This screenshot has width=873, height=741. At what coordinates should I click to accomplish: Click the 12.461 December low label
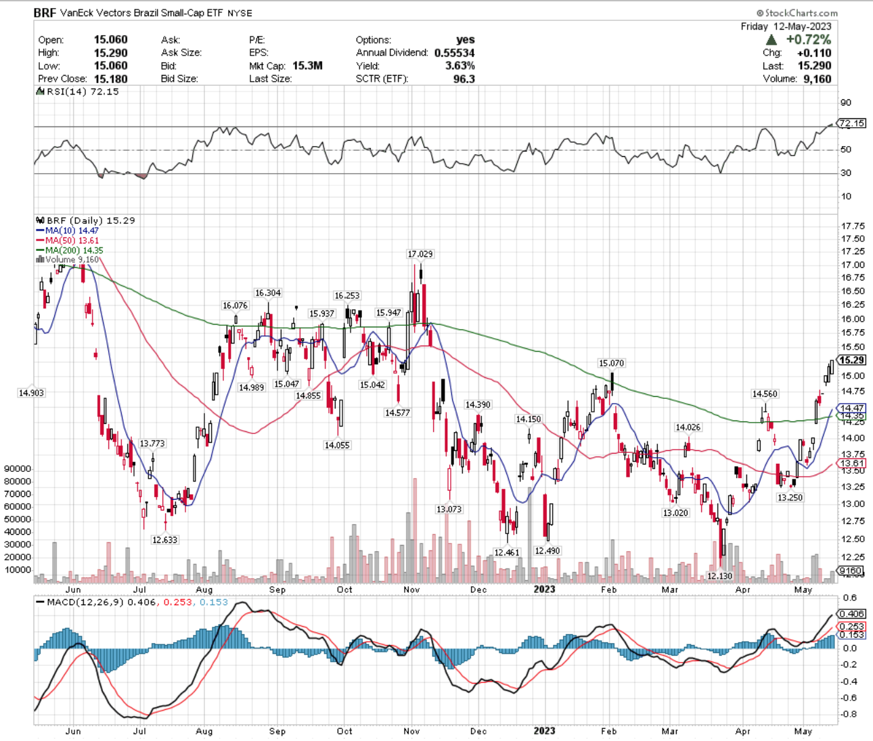point(507,552)
